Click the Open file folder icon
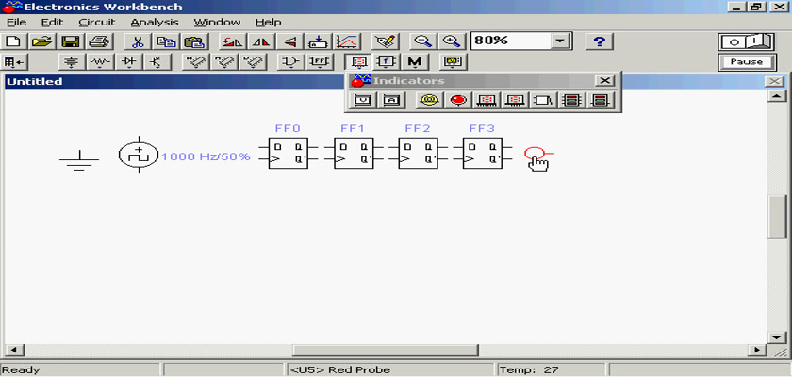 pos(41,41)
